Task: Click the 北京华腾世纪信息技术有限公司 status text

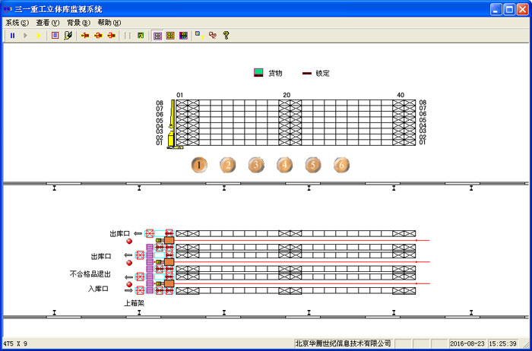Action: 343,343
